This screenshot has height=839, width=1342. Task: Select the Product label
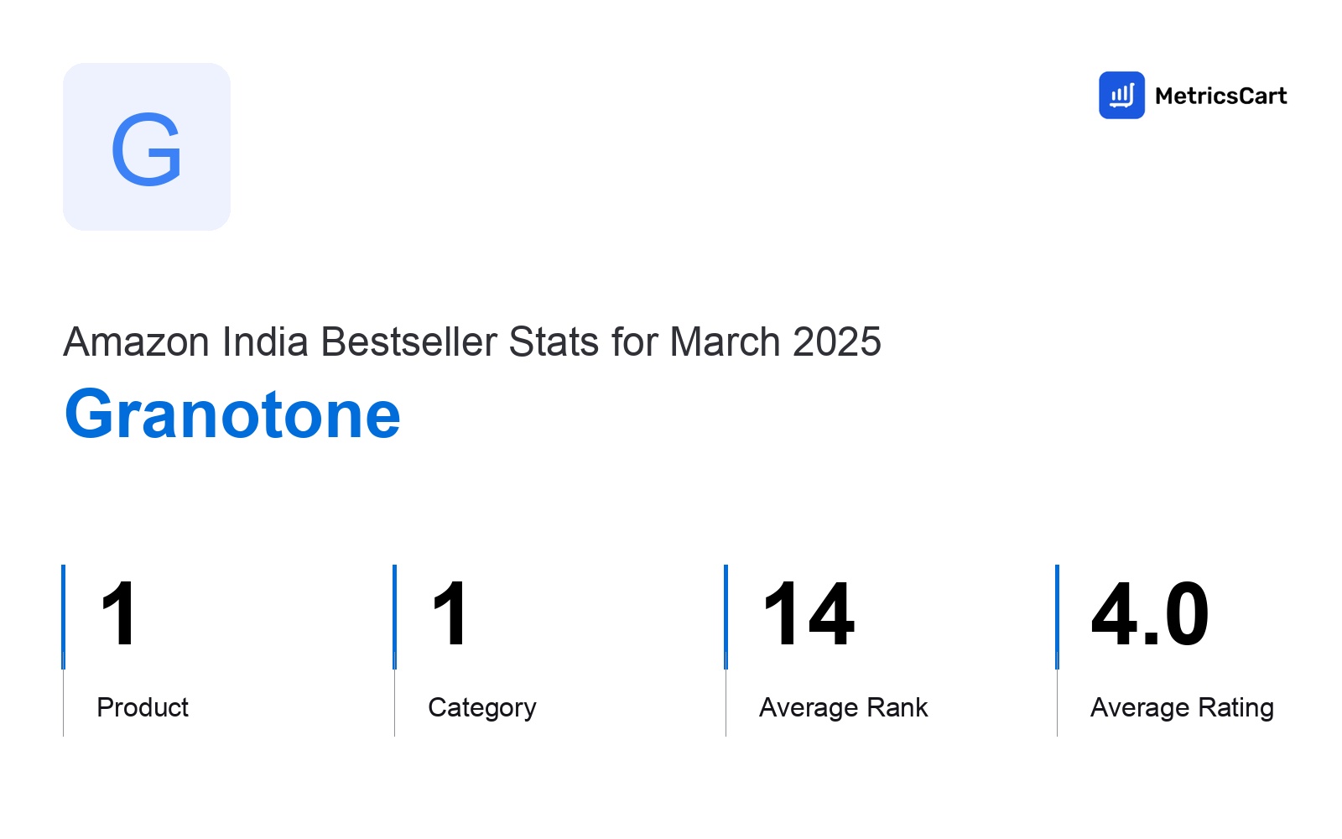143,707
